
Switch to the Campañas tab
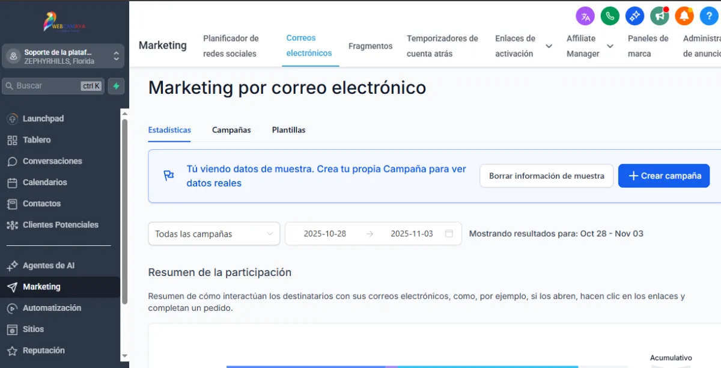(x=231, y=130)
